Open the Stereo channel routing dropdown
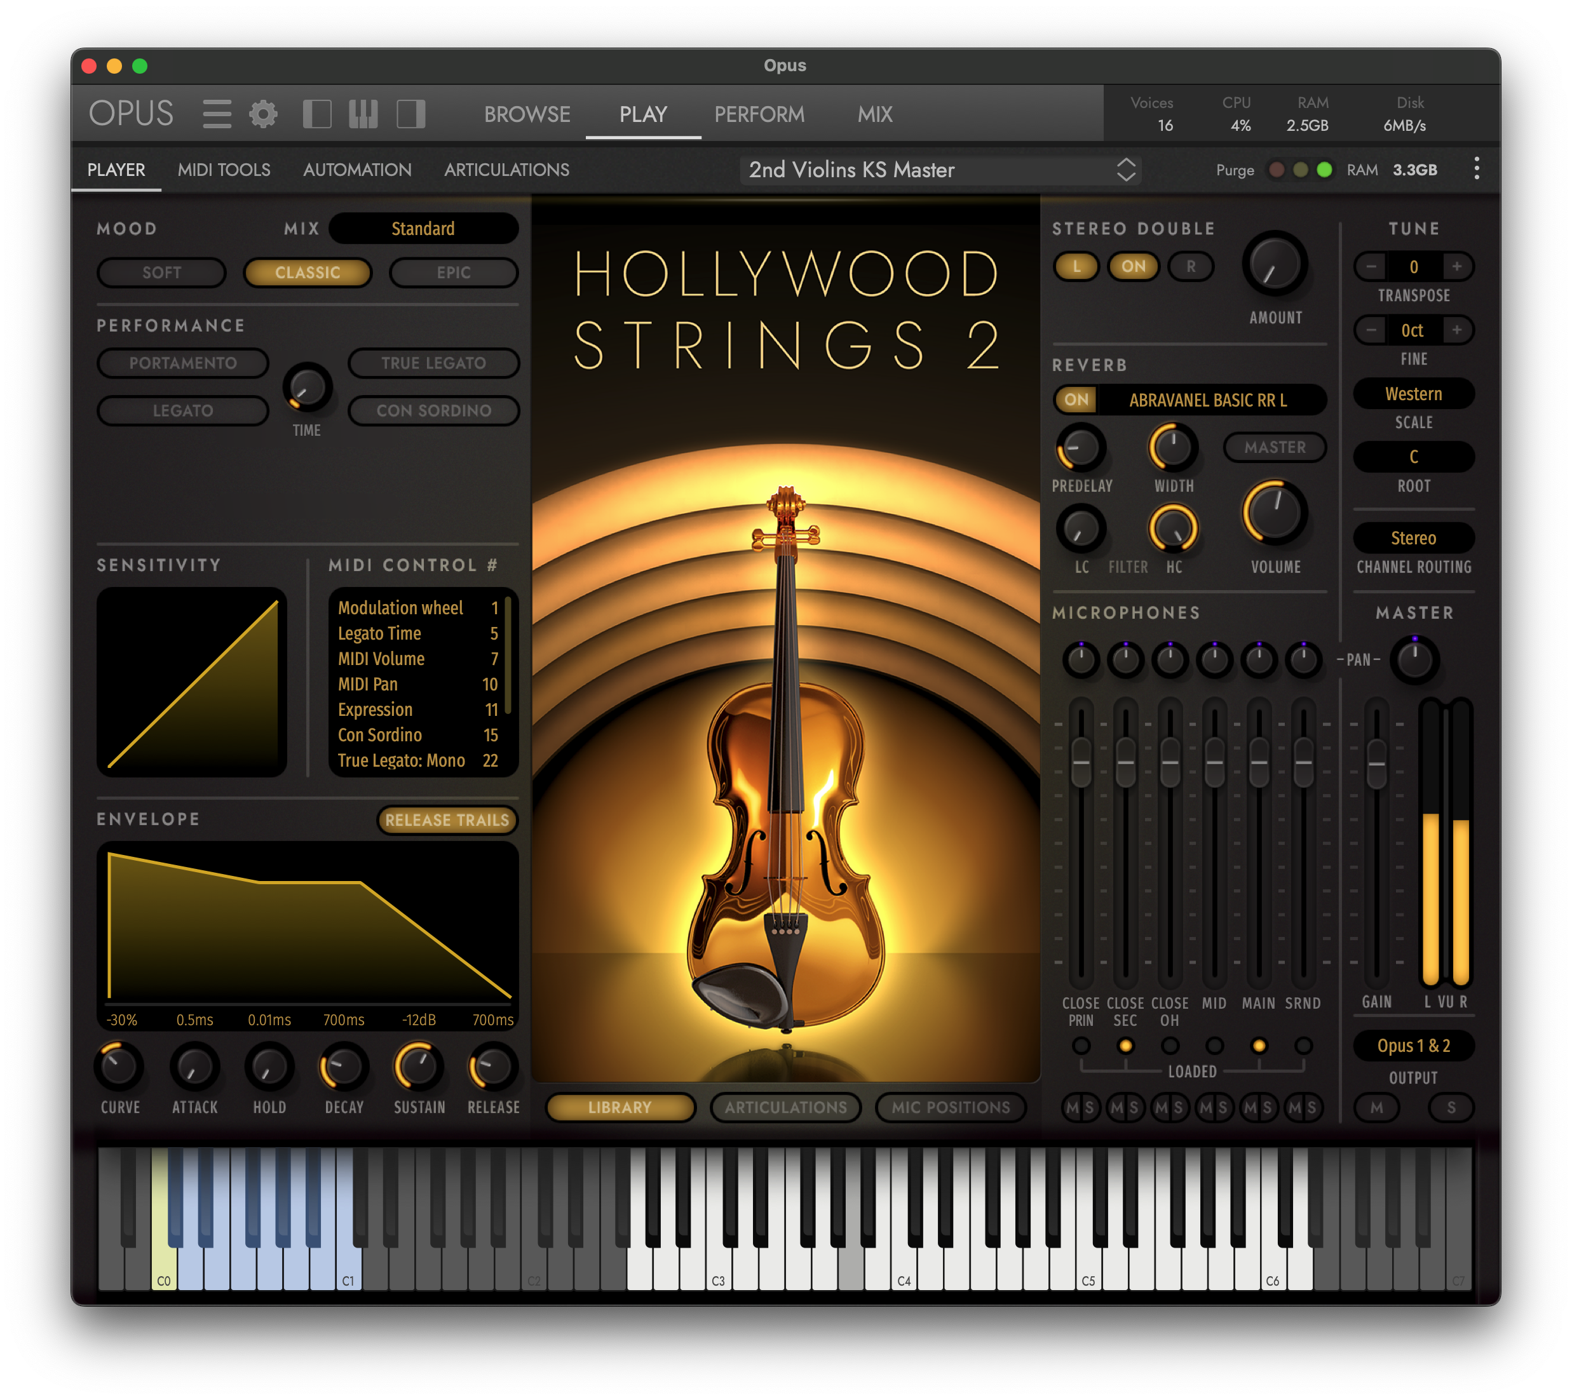The width and height of the screenshot is (1572, 1400). (x=1414, y=537)
